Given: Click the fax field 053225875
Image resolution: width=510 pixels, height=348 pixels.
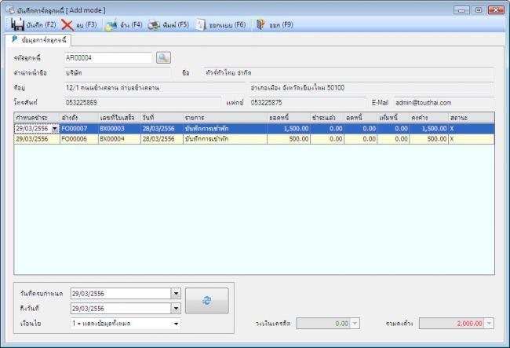Looking at the screenshot, I should [308, 103].
